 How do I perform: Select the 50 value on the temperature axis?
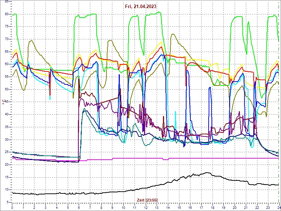6,89
